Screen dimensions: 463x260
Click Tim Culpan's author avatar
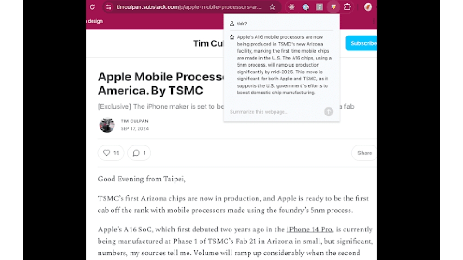pyautogui.click(x=107, y=125)
